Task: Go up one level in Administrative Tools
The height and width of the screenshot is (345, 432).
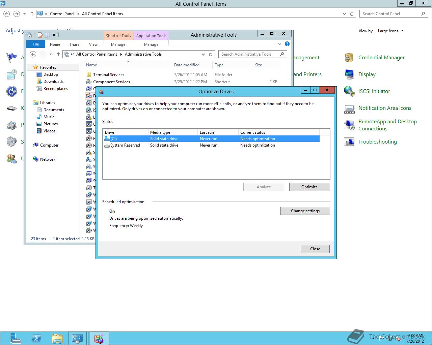Action: coord(58,54)
